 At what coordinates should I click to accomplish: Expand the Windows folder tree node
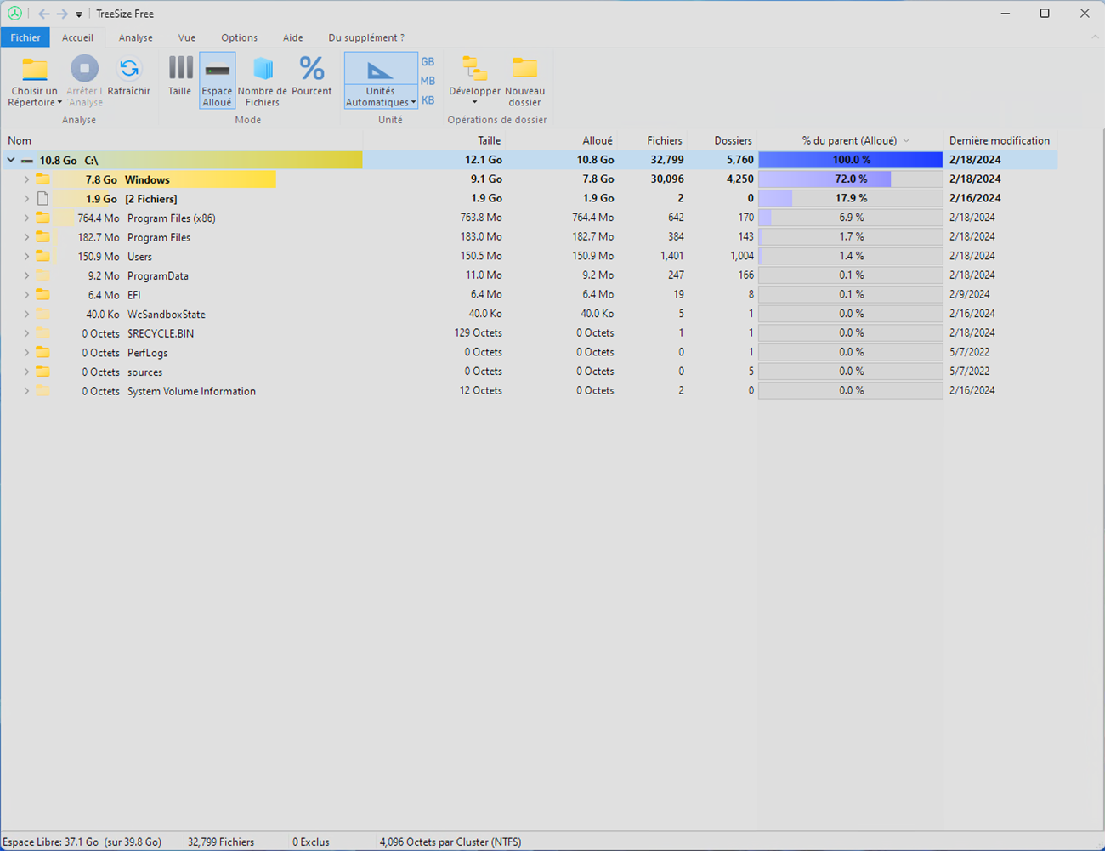(26, 179)
